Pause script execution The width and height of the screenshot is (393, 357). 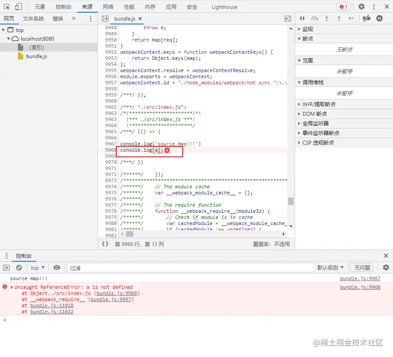302,18
